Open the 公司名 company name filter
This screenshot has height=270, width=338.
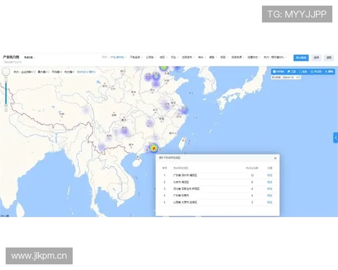pos(149,57)
